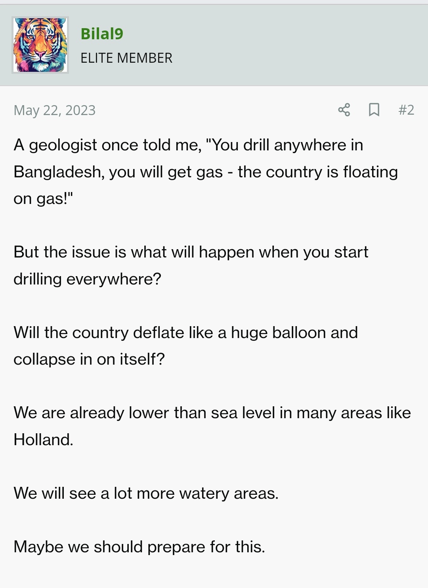Screen dimensions: 428x588
Task: Click the sentence about deflating like a balloon
Action: click(x=185, y=346)
